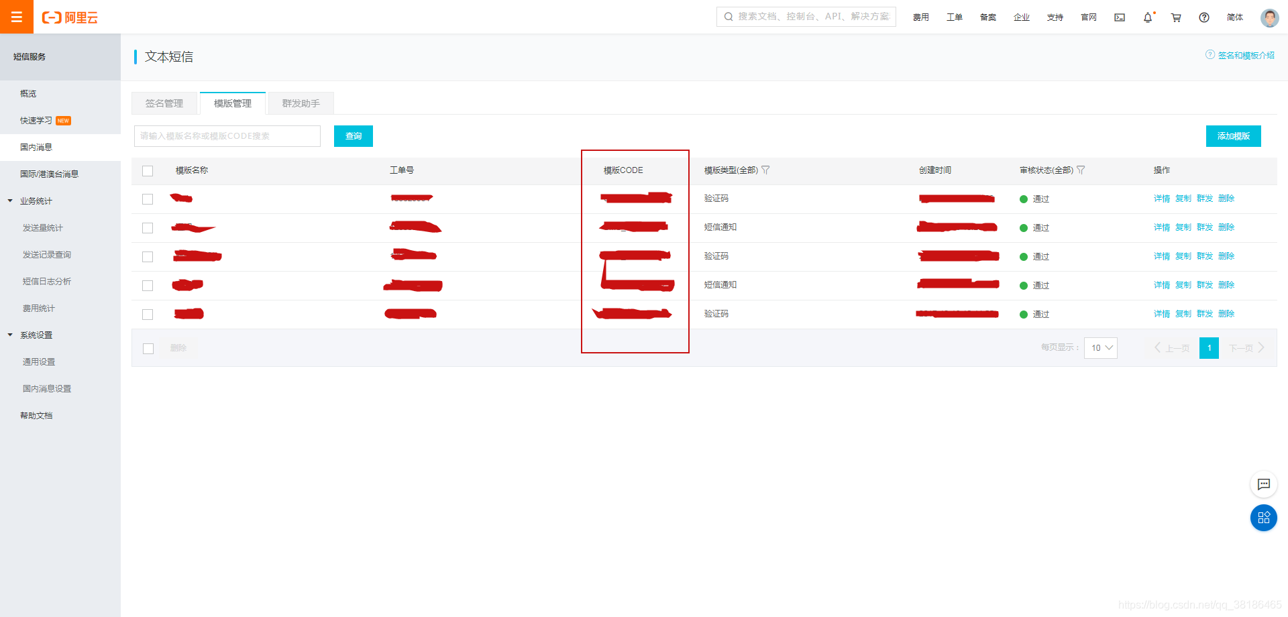This screenshot has width=1288, height=617.
Task: Click the 添加模版 button
Action: click(1233, 136)
